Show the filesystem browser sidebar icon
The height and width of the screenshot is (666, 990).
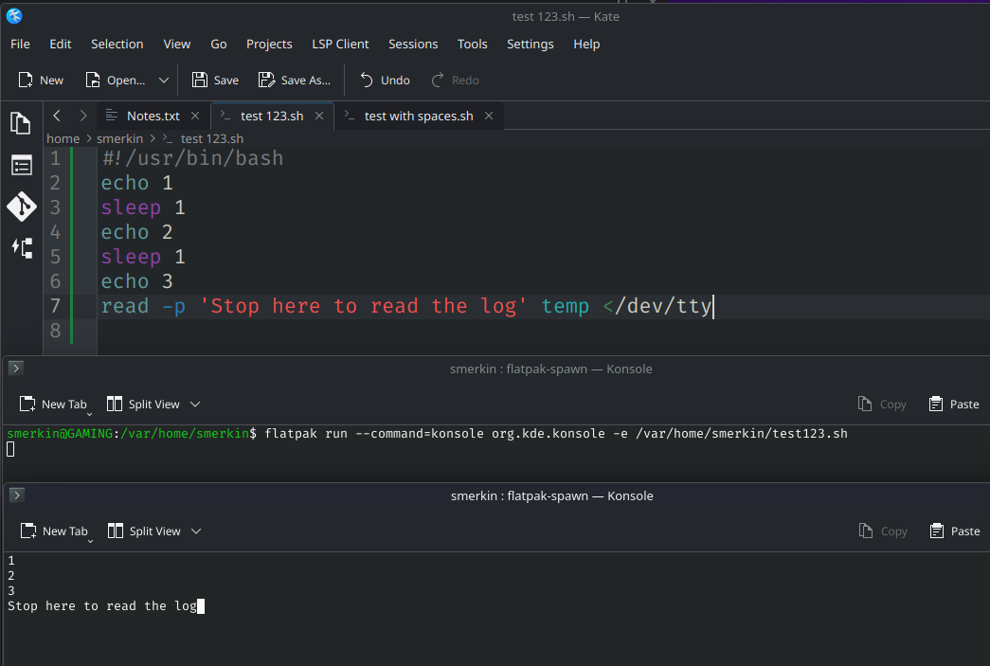(21, 166)
